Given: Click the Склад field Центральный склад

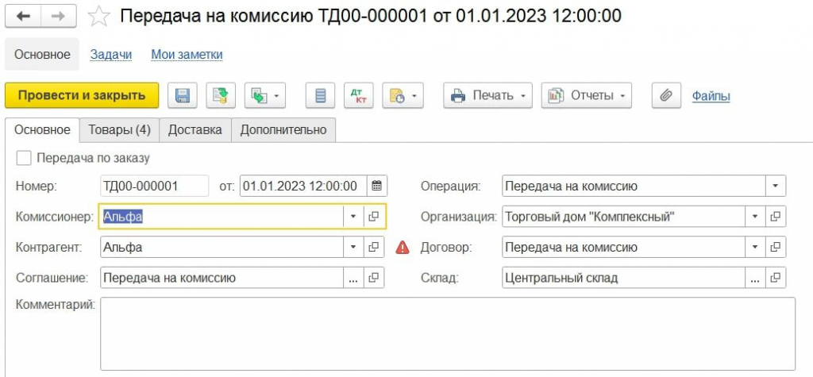Looking at the screenshot, I should 624,278.
